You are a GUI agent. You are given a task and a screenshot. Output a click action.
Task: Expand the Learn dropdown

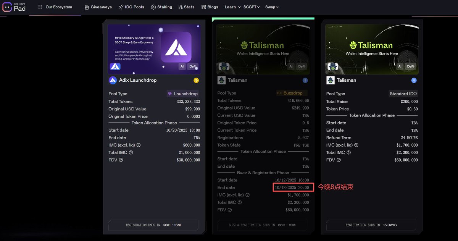click(x=232, y=7)
